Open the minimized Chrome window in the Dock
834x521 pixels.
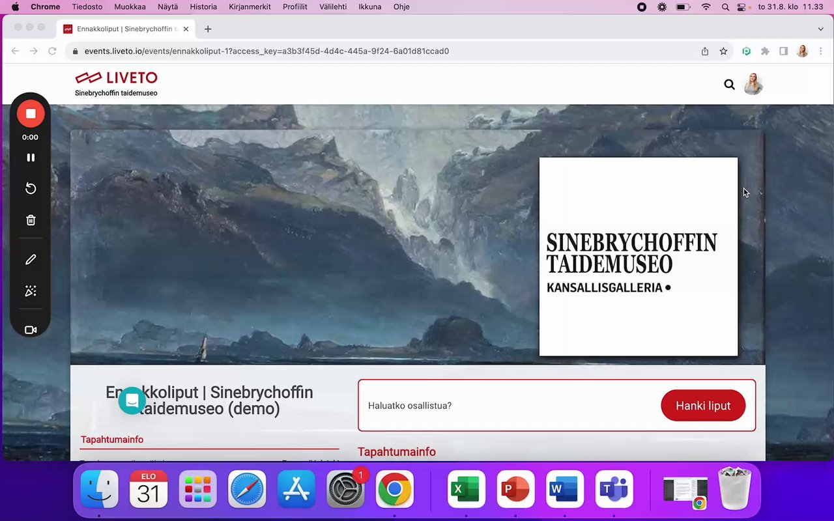[x=685, y=492]
